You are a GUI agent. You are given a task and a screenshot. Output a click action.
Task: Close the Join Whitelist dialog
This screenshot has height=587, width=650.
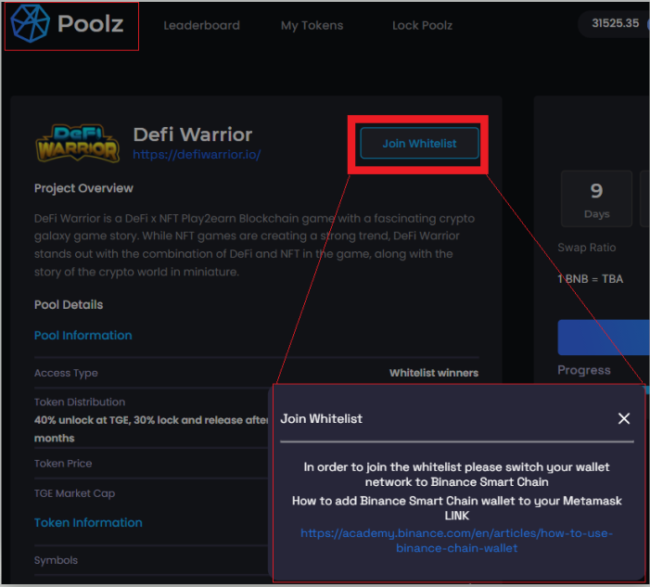[623, 418]
